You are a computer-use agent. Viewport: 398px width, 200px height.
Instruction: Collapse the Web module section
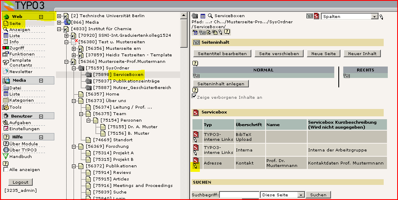[41, 17]
